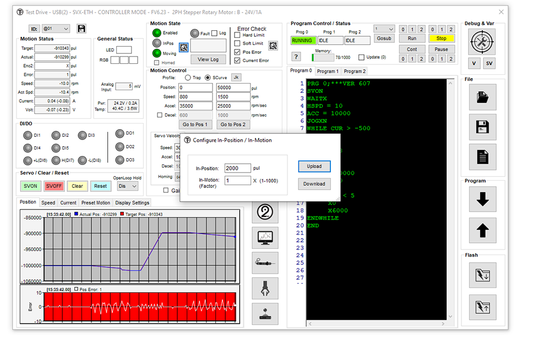Click Upload in the configure dialog
The image size is (533, 355).
pyautogui.click(x=314, y=167)
